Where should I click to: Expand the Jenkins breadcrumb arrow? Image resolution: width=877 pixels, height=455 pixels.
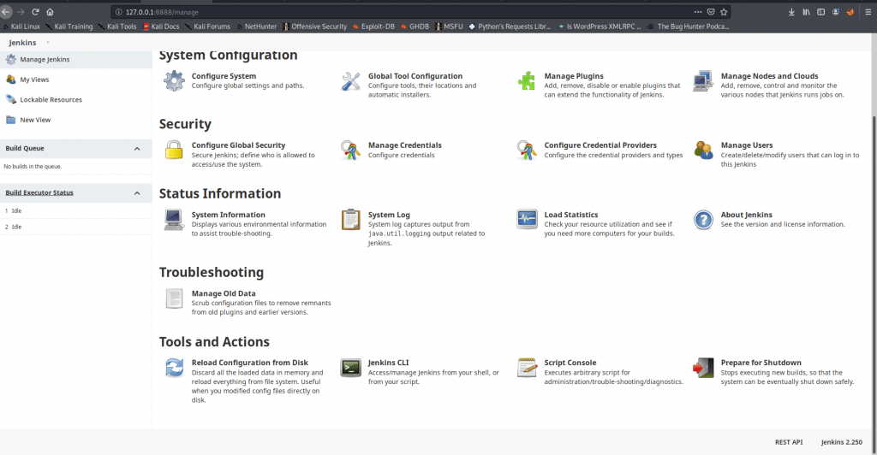(48, 43)
